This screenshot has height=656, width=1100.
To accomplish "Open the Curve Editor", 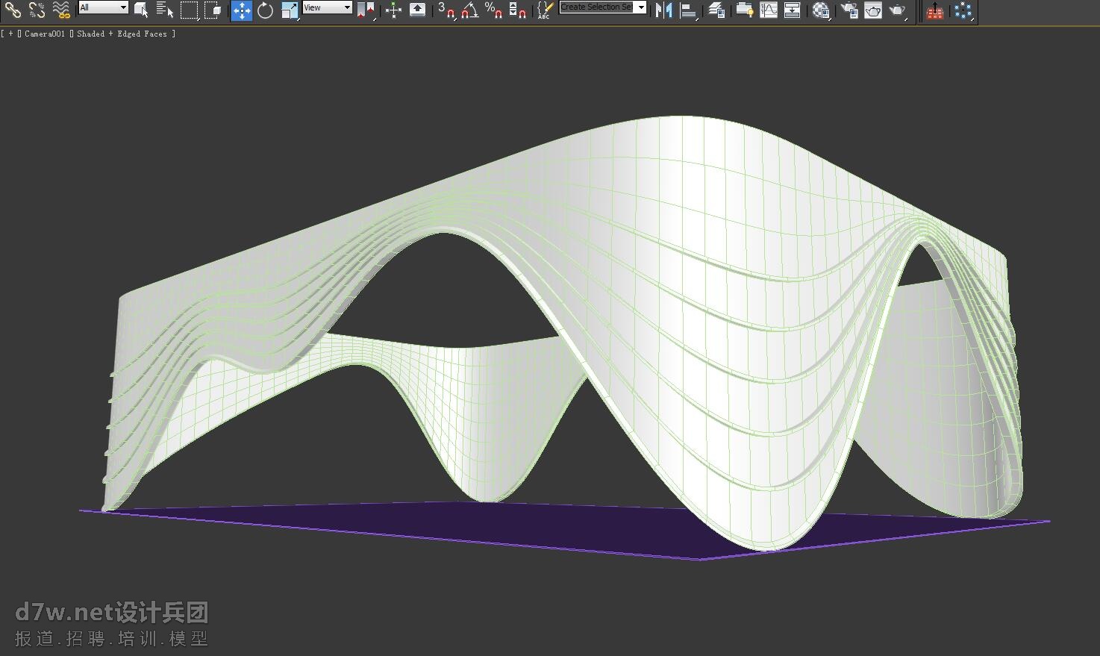I will [x=768, y=10].
